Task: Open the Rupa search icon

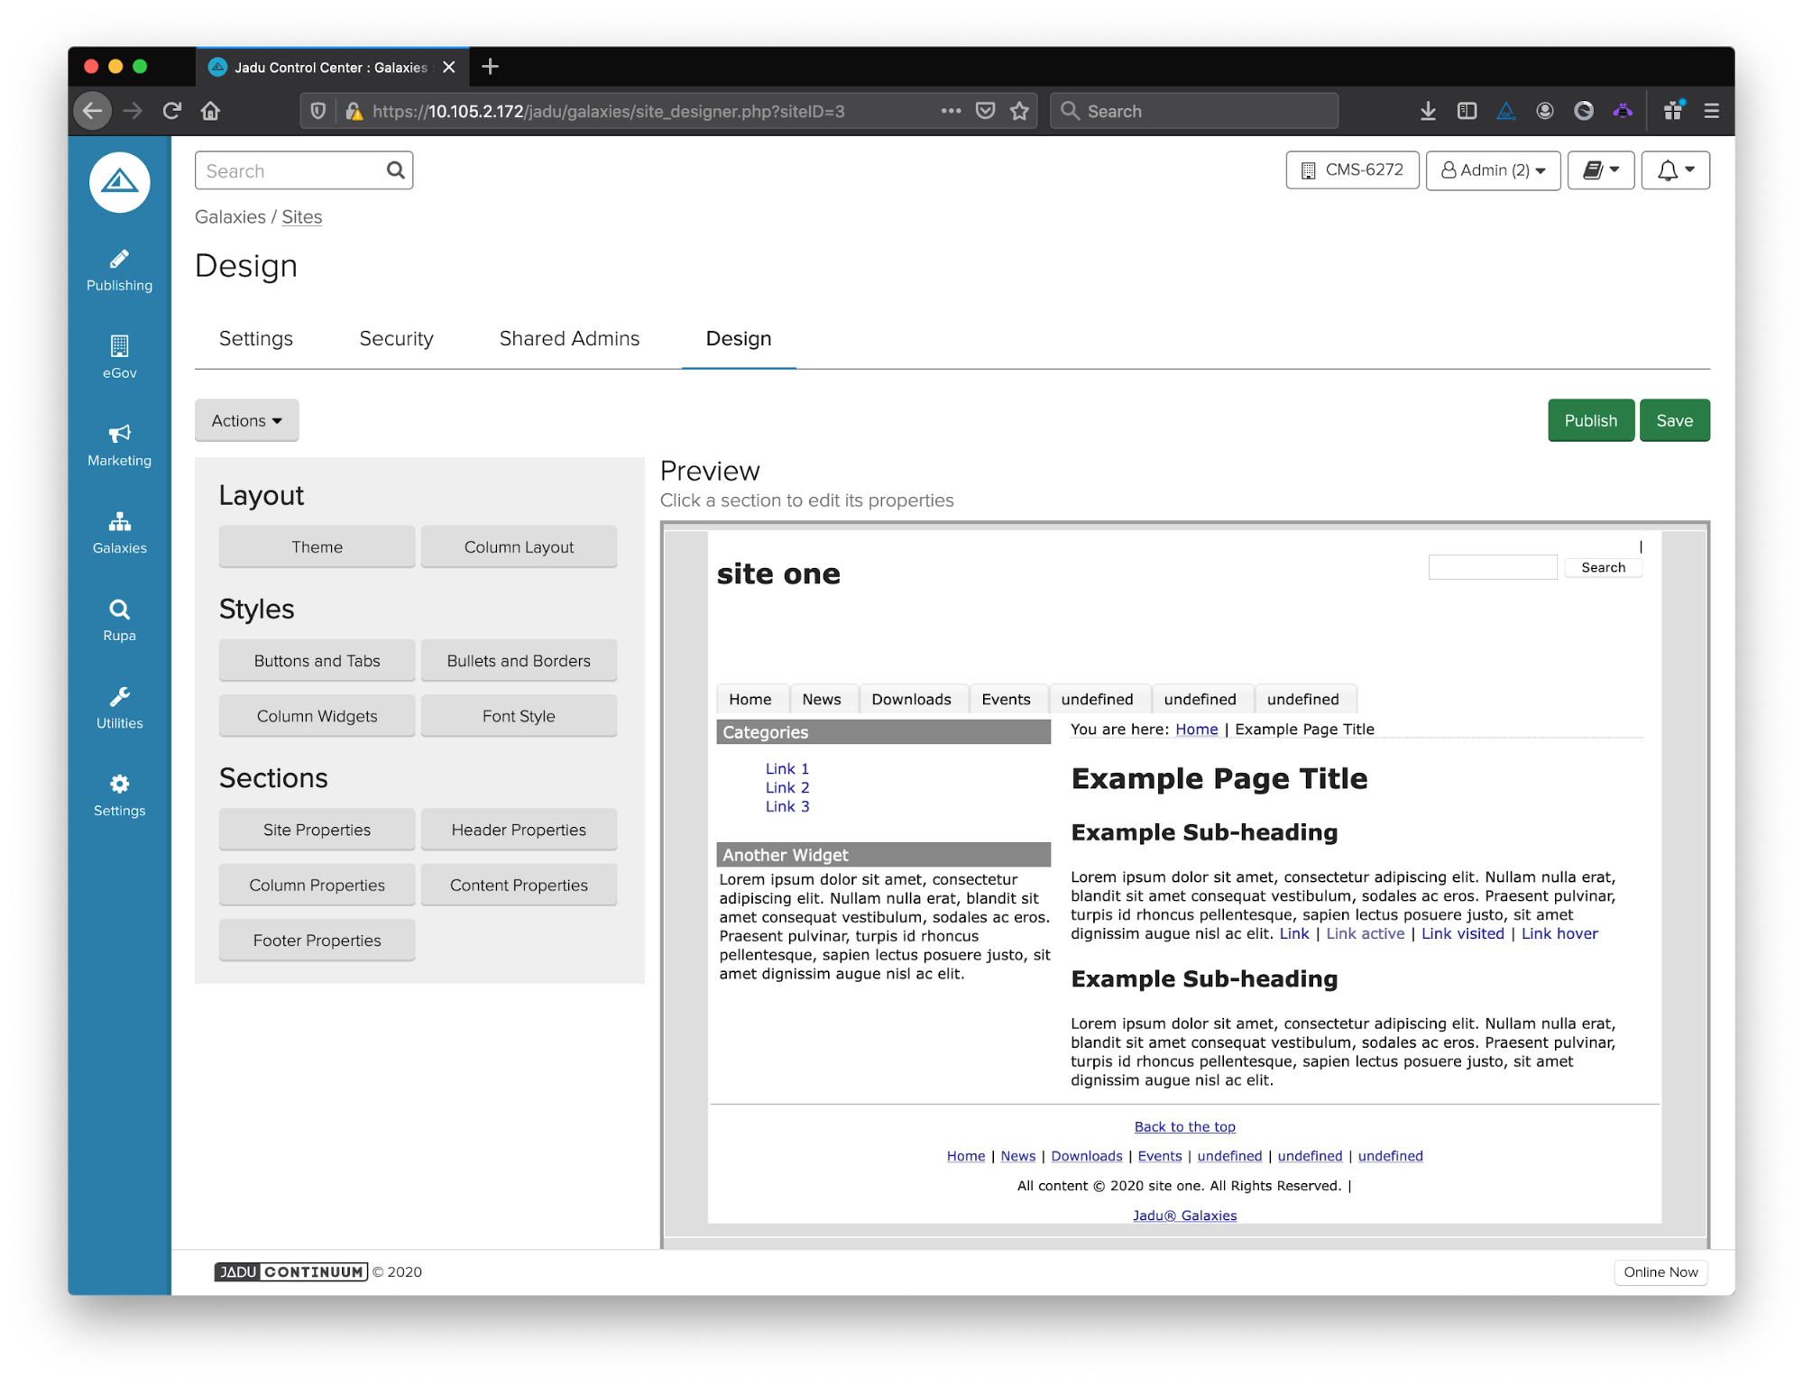Action: (119, 610)
